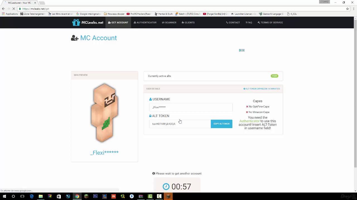
Task: Open the FAQ page
Action: click(x=249, y=22)
